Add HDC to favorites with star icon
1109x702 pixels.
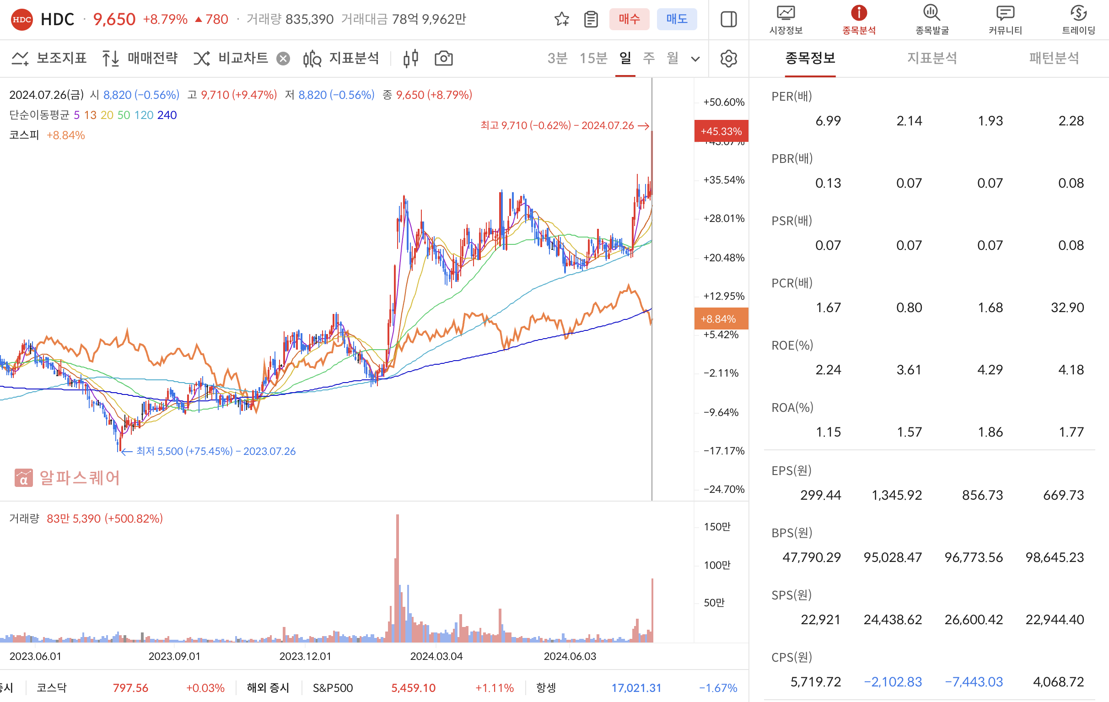pos(561,19)
